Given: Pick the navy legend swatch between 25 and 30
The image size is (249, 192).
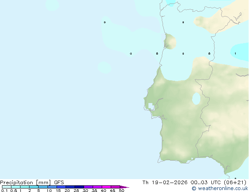Looking at the screenshot, I should coord(79,187).
